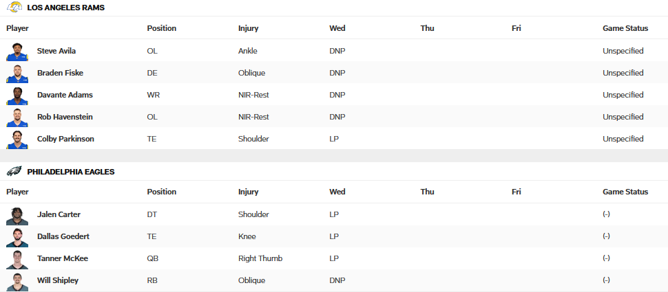
Task: Click Braden Fiske's player headshot
Action: [x=17, y=74]
